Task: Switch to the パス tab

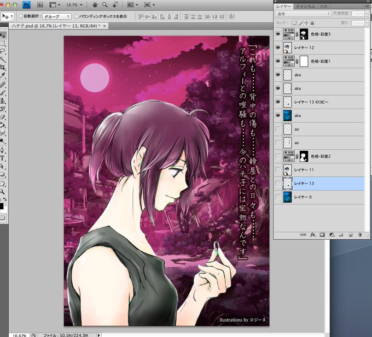Action: tap(324, 7)
